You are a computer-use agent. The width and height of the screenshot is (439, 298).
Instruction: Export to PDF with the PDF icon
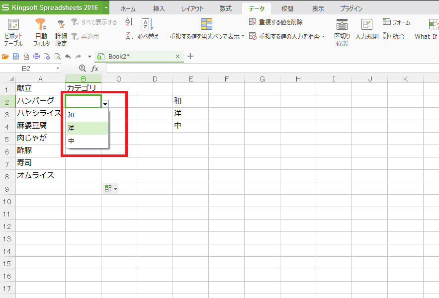(26, 57)
